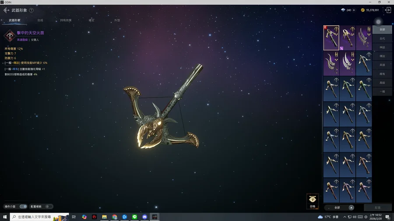Open the help question mark icon
This screenshot has height=221, width=394.
(31, 10)
